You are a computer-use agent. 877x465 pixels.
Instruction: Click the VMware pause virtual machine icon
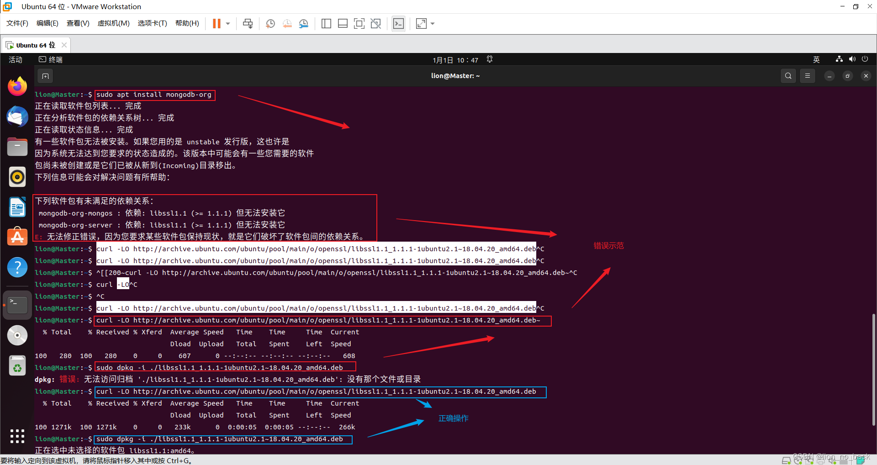(217, 23)
